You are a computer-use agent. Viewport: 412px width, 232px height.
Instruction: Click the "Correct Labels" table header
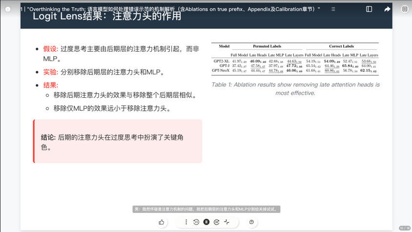[x=341, y=46]
